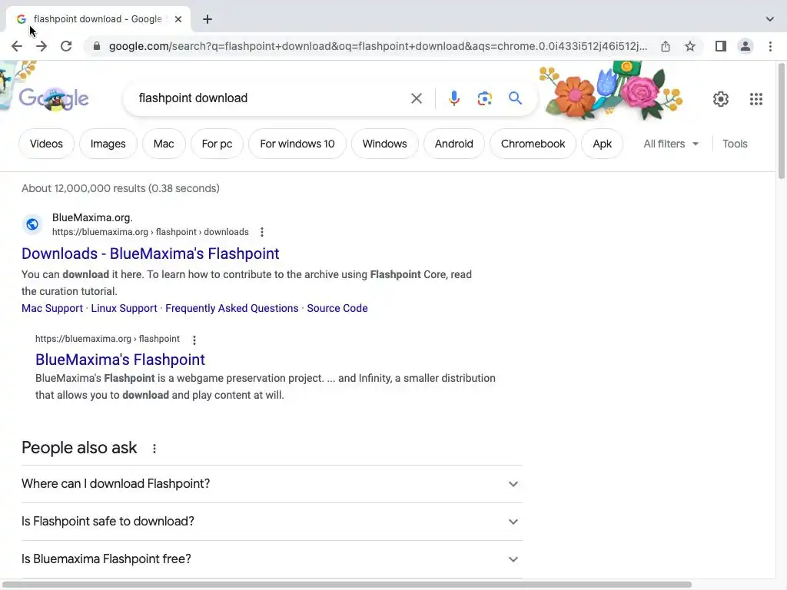Image resolution: width=787 pixels, height=590 pixels.
Task: Open Google search settings gear
Action: (721, 99)
